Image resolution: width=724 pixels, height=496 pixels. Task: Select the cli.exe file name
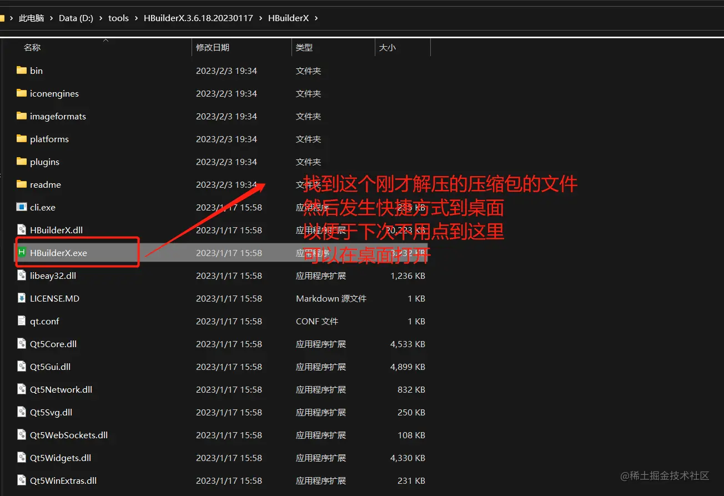(43, 207)
